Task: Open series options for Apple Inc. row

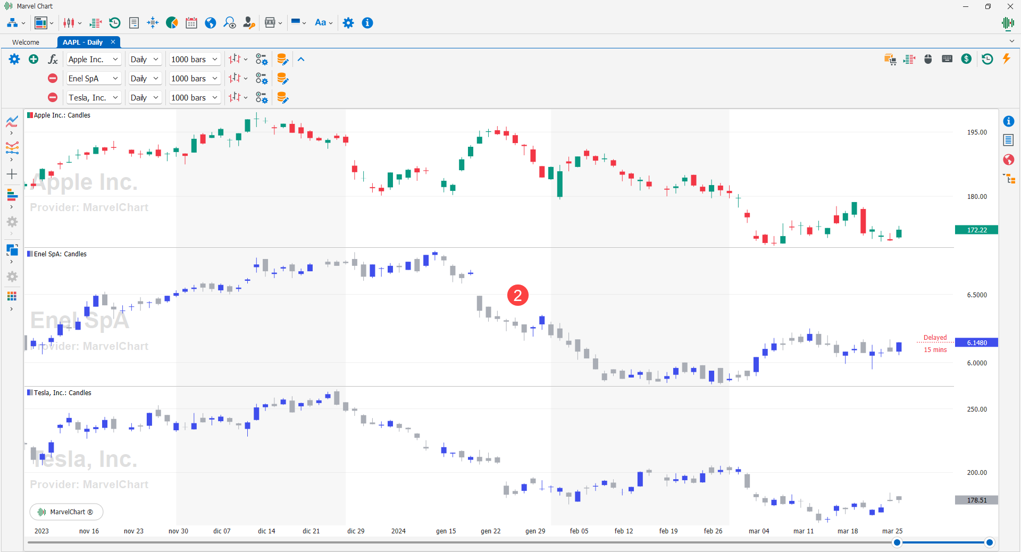Action: tap(262, 59)
